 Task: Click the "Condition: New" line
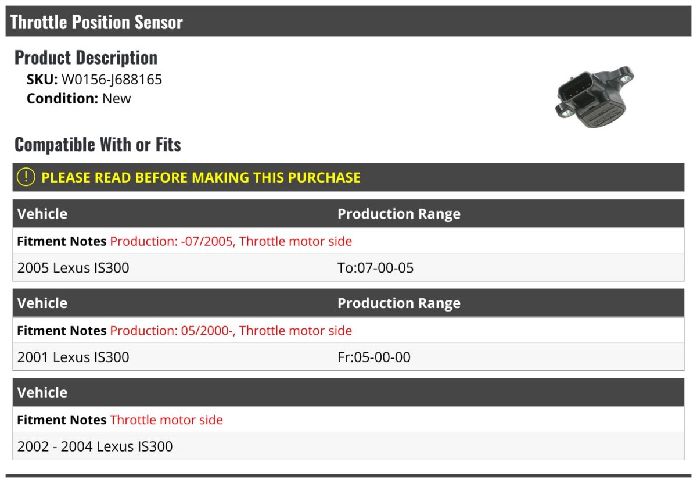pyautogui.click(x=79, y=98)
